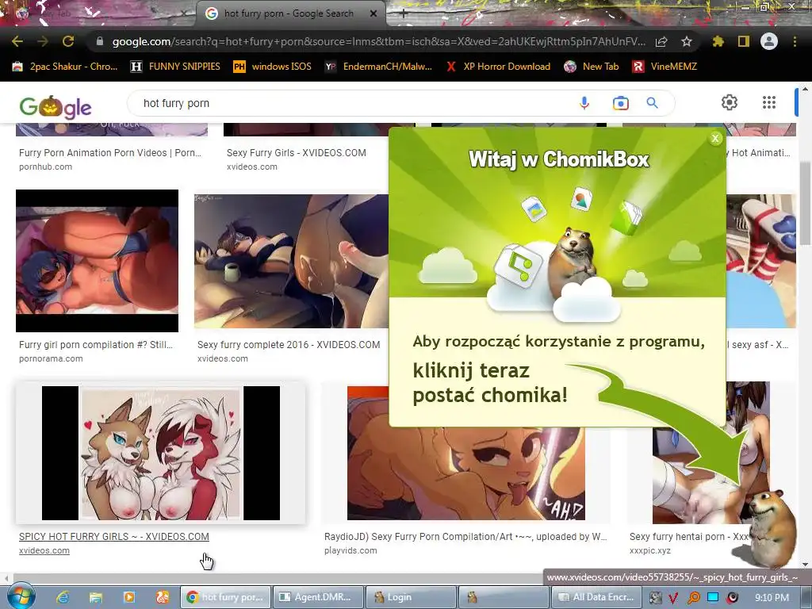The width and height of the screenshot is (812, 609).
Task: Share this page using the share icon
Action: (x=661, y=41)
